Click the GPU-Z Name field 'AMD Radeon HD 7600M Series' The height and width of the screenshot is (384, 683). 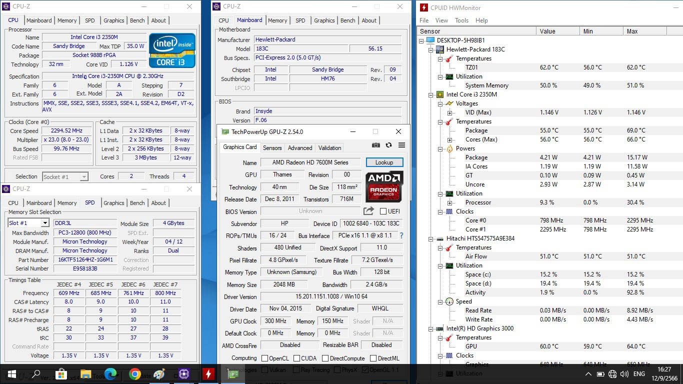(x=310, y=162)
